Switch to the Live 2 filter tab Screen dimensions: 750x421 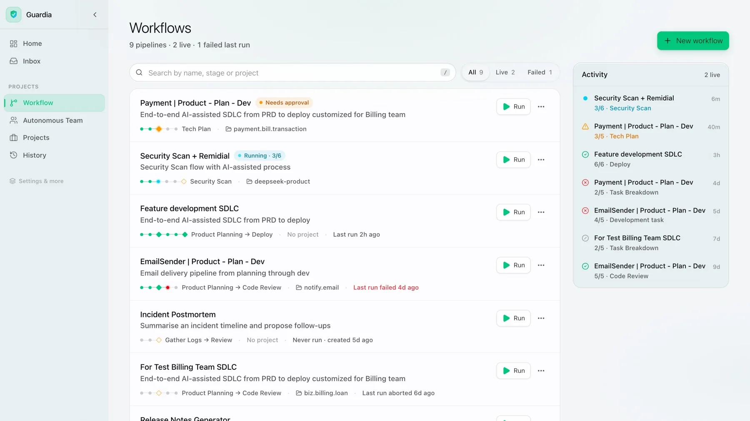[x=505, y=72]
